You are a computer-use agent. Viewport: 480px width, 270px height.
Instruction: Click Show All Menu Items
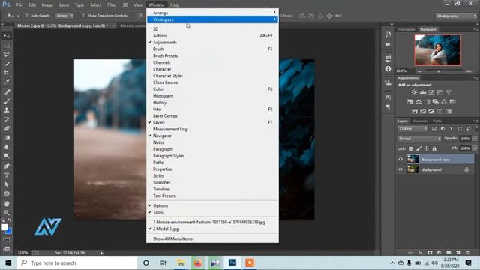pos(212,238)
